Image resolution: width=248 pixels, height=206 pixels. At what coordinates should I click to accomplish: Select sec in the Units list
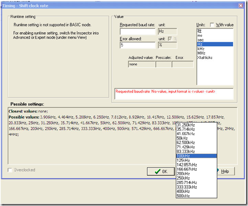click(215, 40)
